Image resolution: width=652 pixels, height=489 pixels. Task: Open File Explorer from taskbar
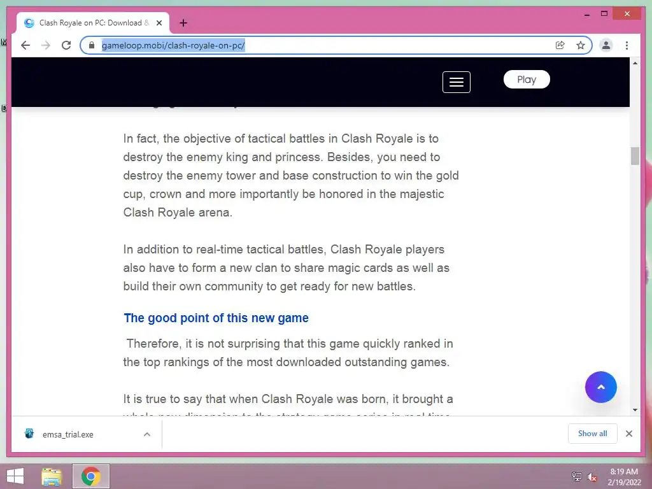[52, 476]
